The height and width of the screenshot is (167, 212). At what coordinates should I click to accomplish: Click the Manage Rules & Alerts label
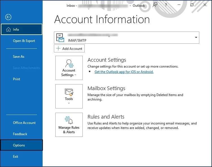tap(69, 130)
